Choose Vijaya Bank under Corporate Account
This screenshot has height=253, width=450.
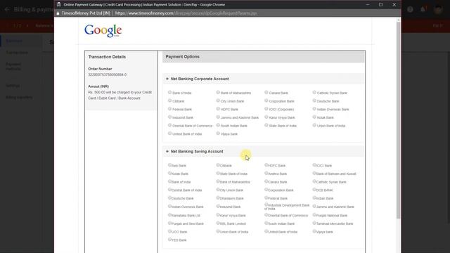point(218,134)
